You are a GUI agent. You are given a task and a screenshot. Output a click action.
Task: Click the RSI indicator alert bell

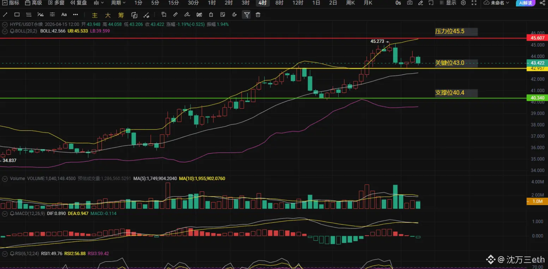[x=12, y=253]
